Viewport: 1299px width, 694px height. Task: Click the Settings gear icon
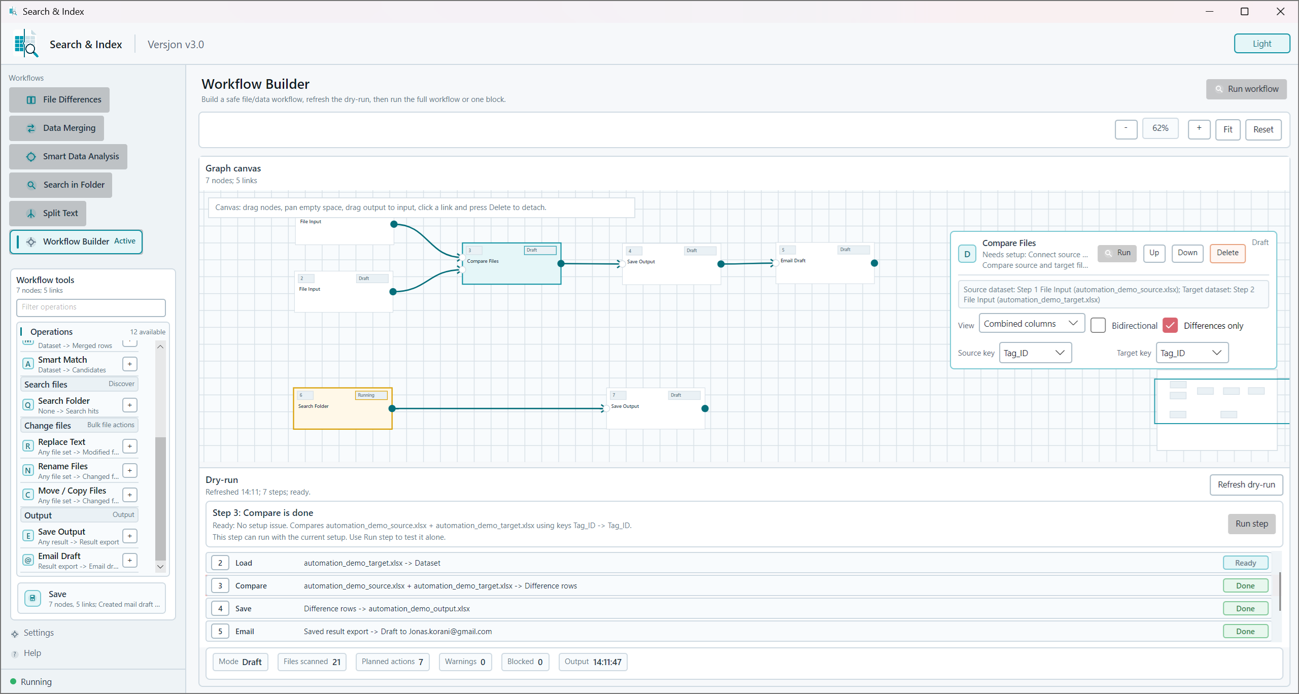15,634
